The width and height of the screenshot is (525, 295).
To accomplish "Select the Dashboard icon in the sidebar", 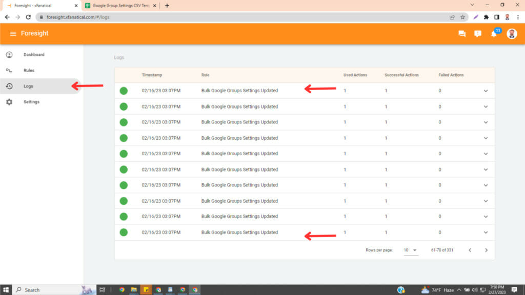I will (x=10, y=54).
